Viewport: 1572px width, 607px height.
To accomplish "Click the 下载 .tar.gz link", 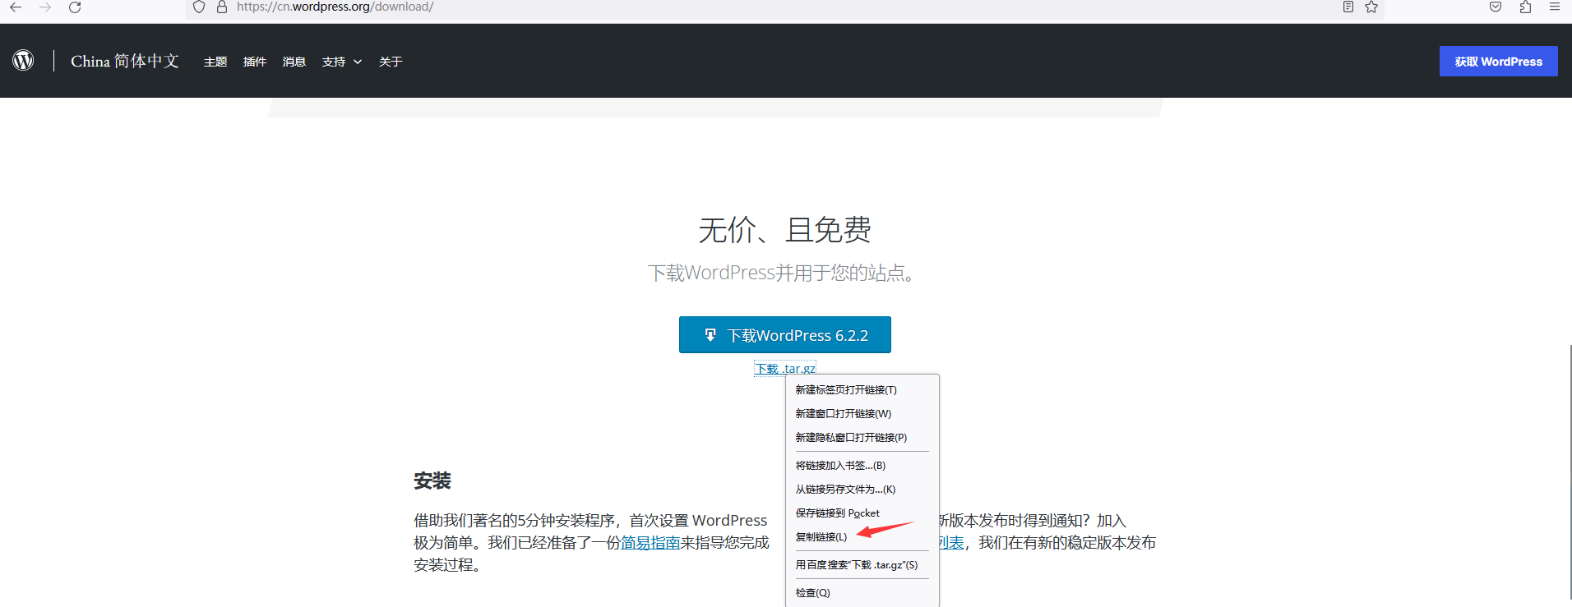I will 785,369.
